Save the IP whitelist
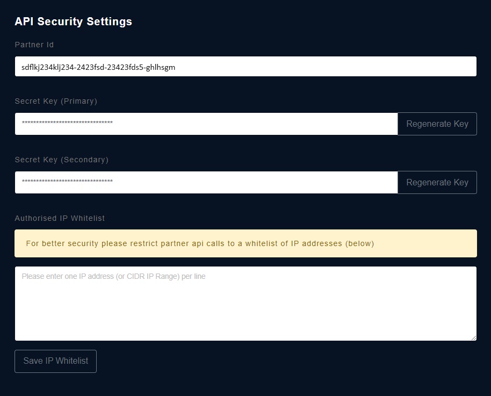 pyautogui.click(x=55, y=361)
